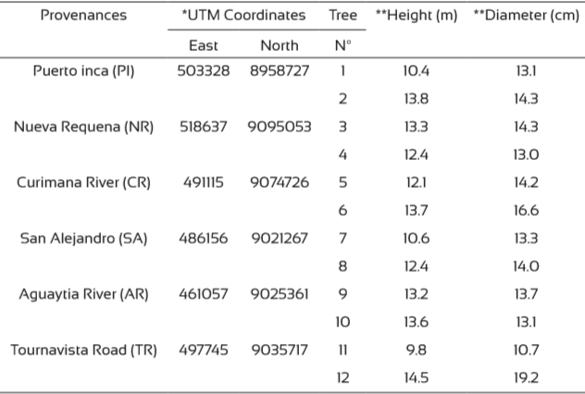The image size is (585, 394).
Task: Click the Tournavista Road (TR) cell
Action: (83, 349)
